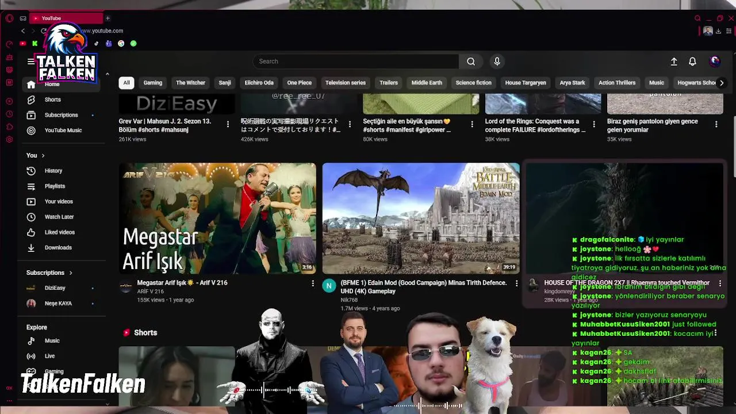Open the Opera sidebar history clock icon
The height and width of the screenshot is (414, 736).
click(9, 114)
